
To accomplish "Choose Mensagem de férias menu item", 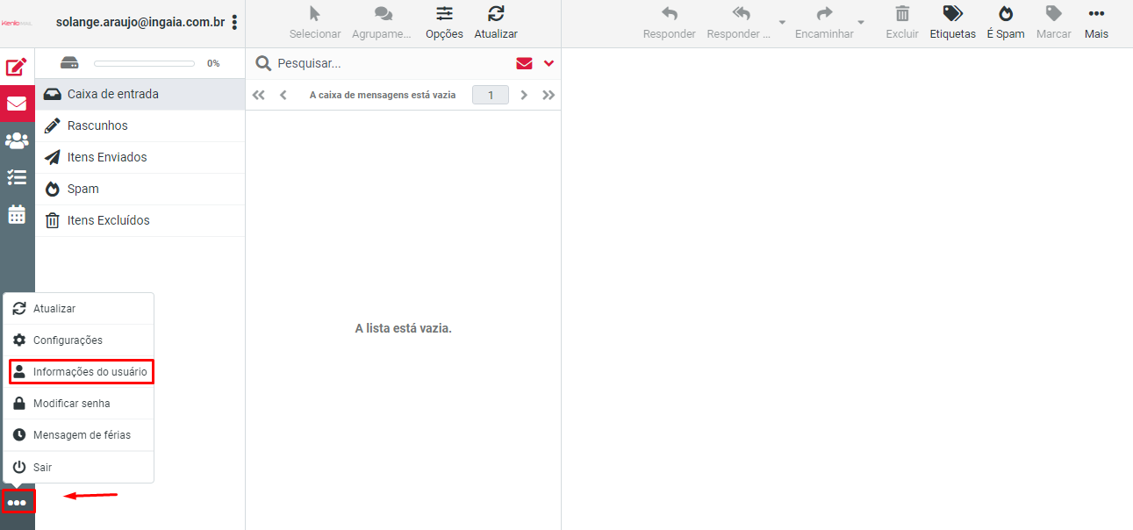I will click(79, 435).
